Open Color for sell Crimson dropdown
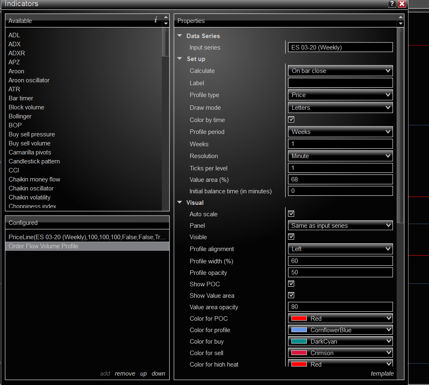The width and height of the screenshot is (429, 385). 340,353
